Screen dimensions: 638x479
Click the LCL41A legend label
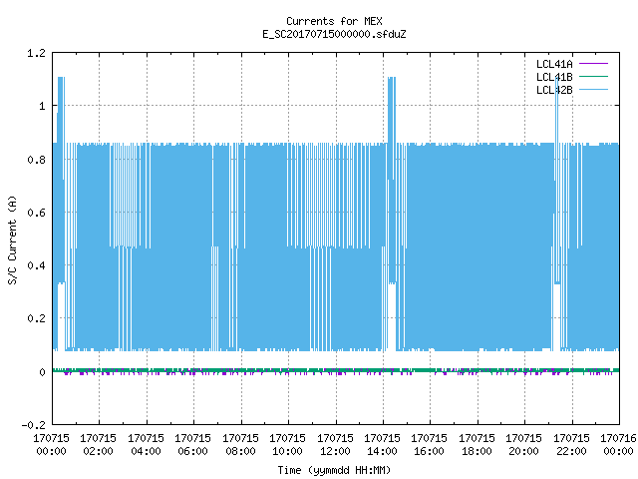point(554,64)
